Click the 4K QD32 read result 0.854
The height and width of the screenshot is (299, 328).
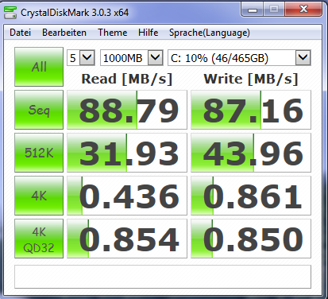click(127, 239)
